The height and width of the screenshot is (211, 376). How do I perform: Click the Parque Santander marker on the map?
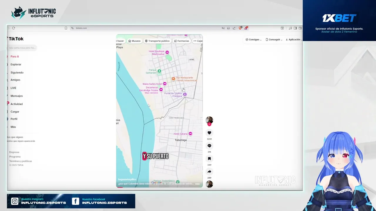pos(159,71)
